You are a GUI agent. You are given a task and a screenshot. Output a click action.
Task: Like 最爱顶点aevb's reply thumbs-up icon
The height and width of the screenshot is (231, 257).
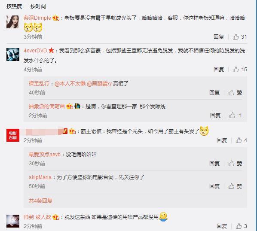point(231,163)
